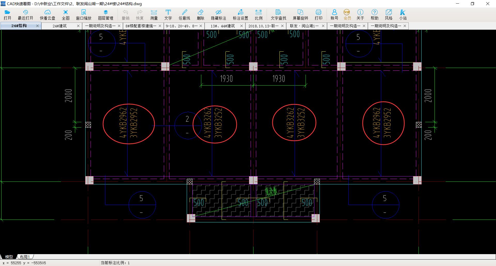Rotate the screen with 屏幕旋转
496x266 pixels.
click(300, 15)
